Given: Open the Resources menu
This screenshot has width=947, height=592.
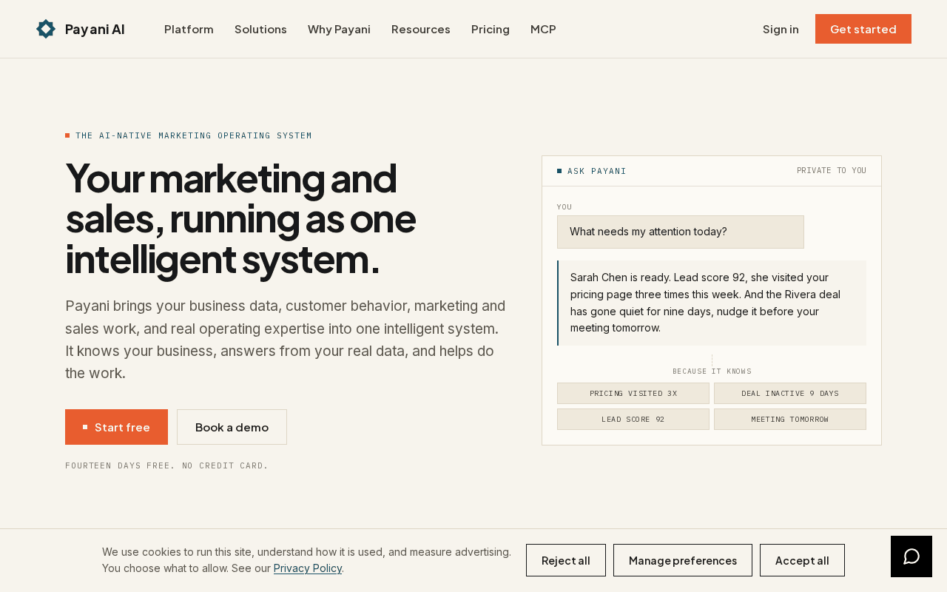Looking at the screenshot, I should pyautogui.click(x=421, y=29).
